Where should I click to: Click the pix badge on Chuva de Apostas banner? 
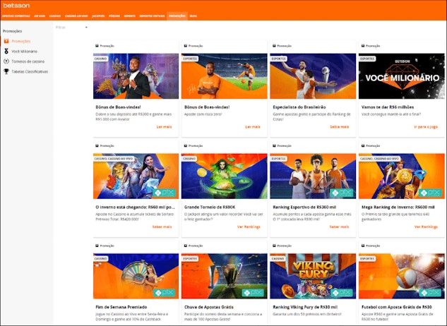(253, 293)
